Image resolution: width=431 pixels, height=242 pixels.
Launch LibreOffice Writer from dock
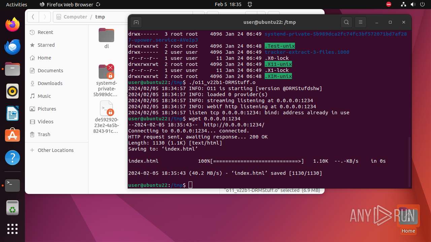(12, 114)
